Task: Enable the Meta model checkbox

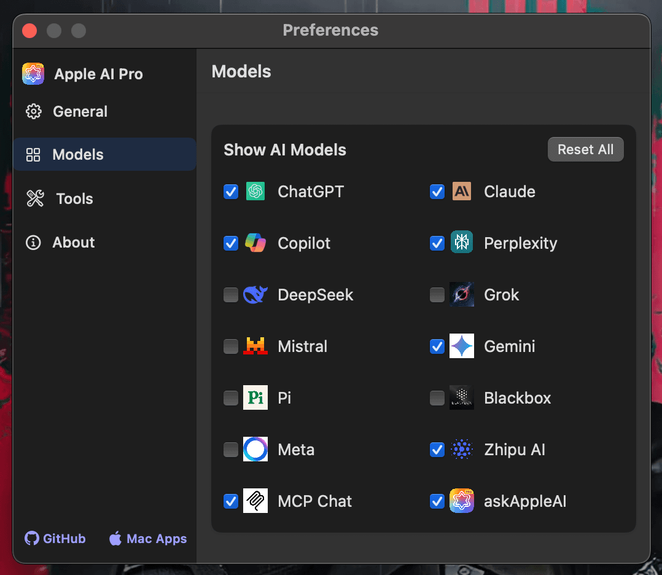Action: [x=230, y=449]
